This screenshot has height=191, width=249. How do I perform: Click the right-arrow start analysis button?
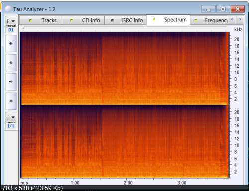coord(11,82)
